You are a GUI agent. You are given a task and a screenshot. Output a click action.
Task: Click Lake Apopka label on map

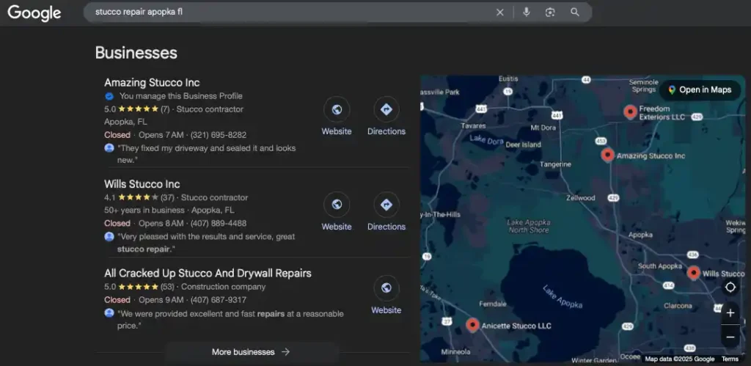(x=563, y=297)
